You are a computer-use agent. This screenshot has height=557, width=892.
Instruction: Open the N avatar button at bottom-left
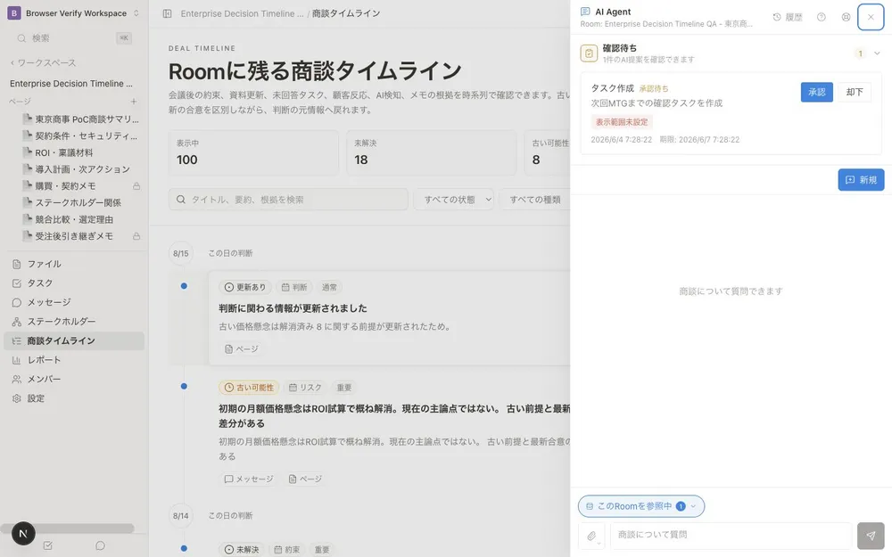coord(23,533)
